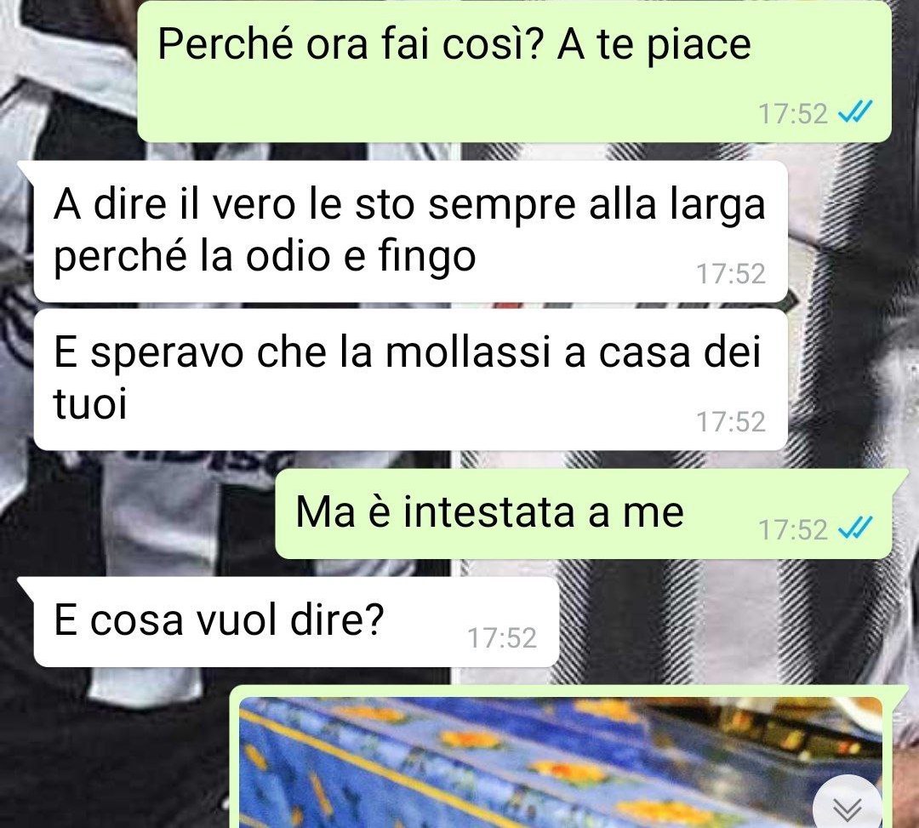Tap 17:52 timestamp on "E cosa vuol dire?"

(x=502, y=638)
